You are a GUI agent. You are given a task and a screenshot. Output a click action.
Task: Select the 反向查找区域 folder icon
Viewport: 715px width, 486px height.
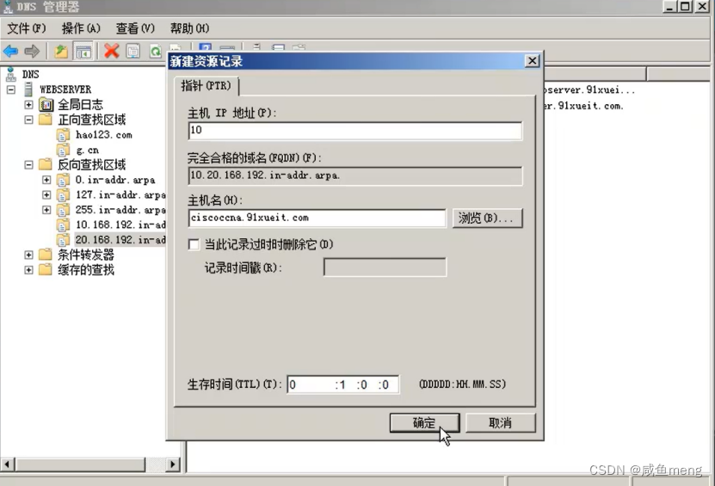pos(45,164)
